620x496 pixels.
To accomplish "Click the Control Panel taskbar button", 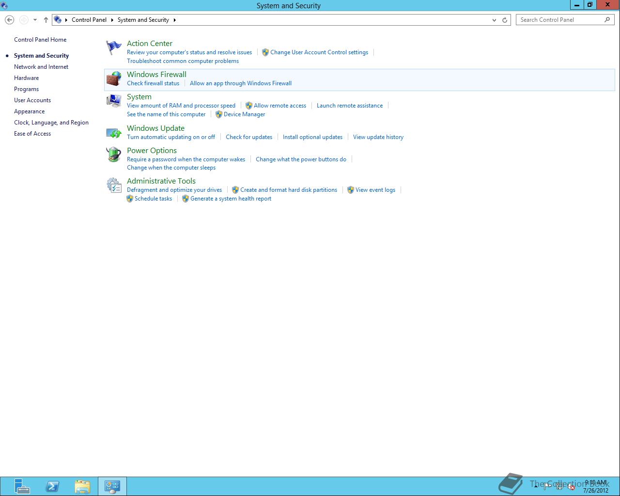I will click(x=112, y=486).
